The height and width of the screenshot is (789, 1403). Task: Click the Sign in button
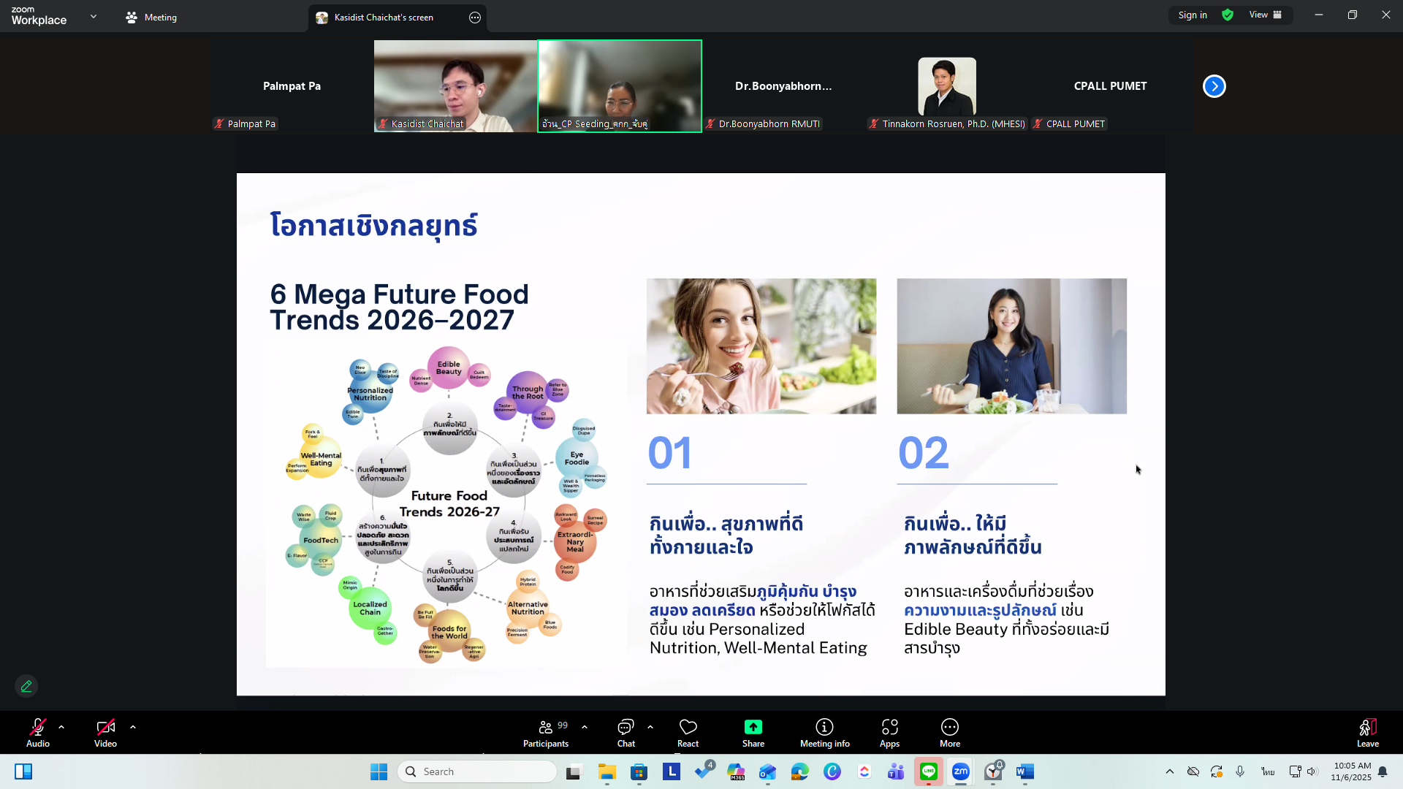pyautogui.click(x=1192, y=15)
